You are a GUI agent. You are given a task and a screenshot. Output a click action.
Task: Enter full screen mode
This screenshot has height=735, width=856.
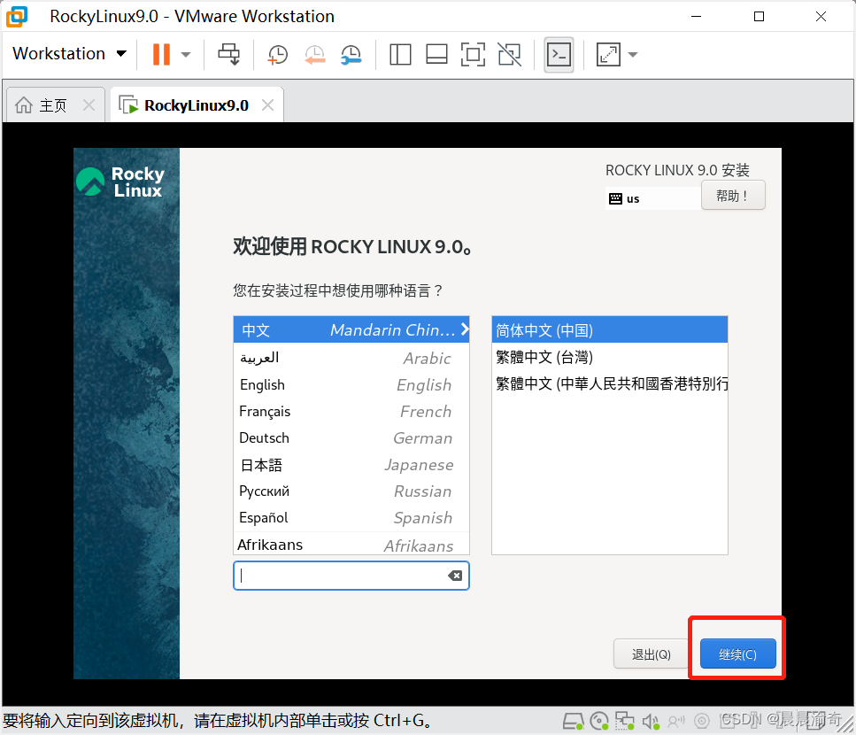[x=473, y=55]
